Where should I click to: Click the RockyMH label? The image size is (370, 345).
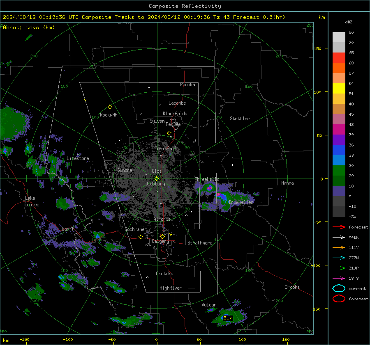[x=109, y=115]
